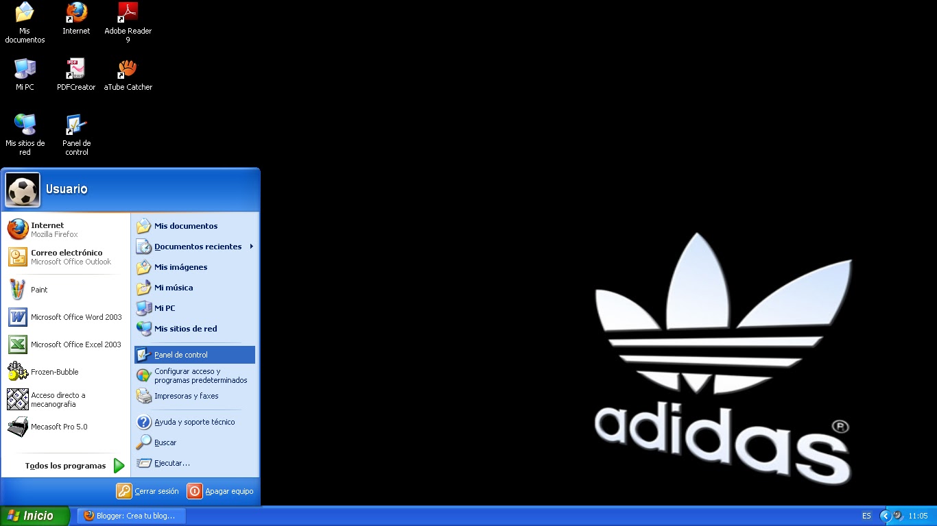Image resolution: width=937 pixels, height=526 pixels.
Task: Click the Paint brushes icon
Action: tap(18, 290)
